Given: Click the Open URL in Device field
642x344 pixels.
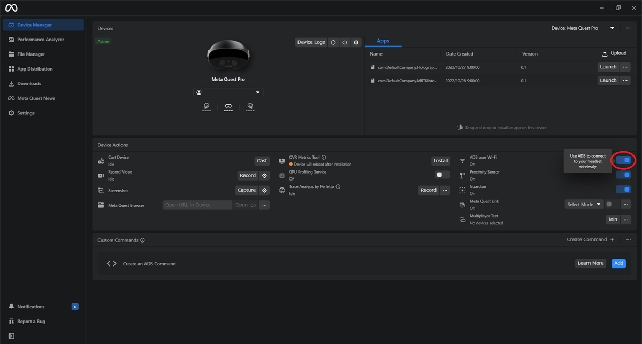Looking at the screenshot, I should (x=197, y=205).
